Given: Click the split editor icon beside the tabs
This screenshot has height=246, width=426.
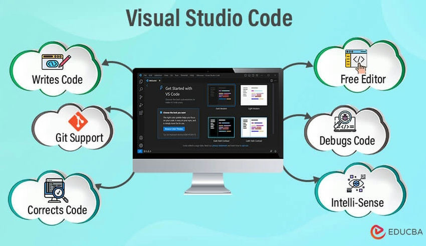Looking at the screenshot, I should pyautogui.click(x=272, y=80).
